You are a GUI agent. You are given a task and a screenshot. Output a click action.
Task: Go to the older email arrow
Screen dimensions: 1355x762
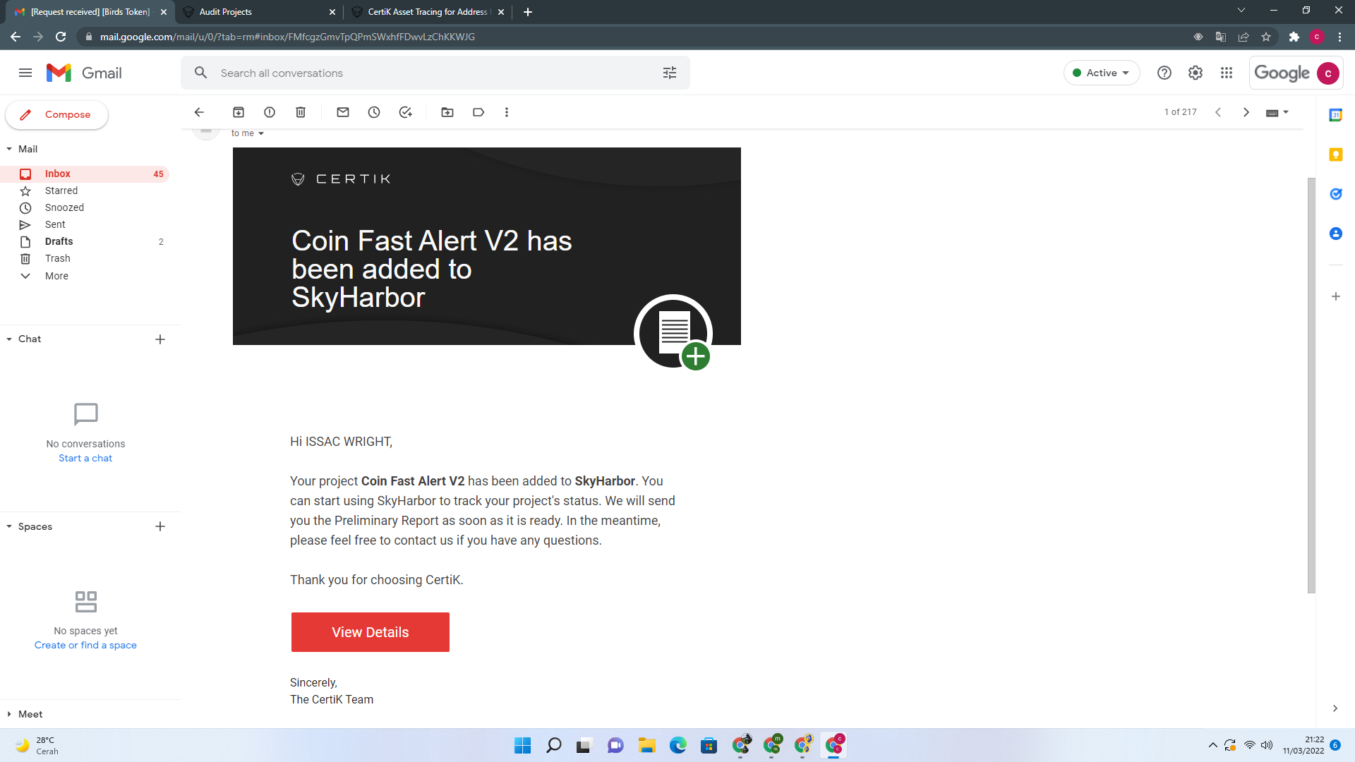click(1246, 112)
